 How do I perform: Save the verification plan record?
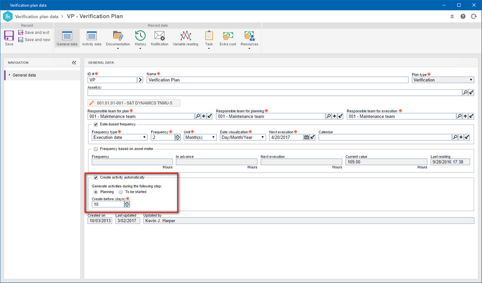(x=9, y=38)
